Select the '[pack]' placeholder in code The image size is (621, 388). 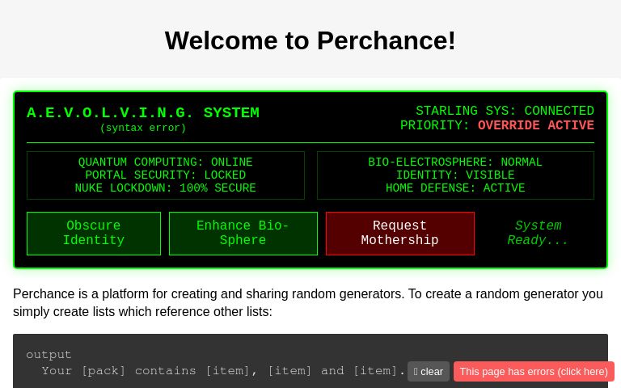pos(103,371)
